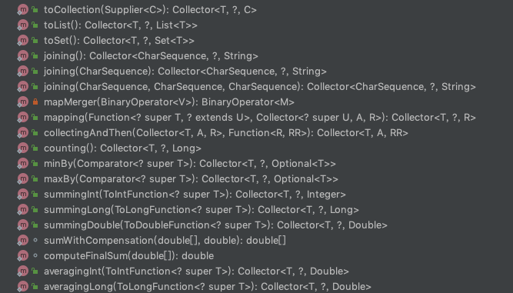Click the public visibility icon beside summingDouble
This screenshot has width=513, height=293.
pos(35,225)
